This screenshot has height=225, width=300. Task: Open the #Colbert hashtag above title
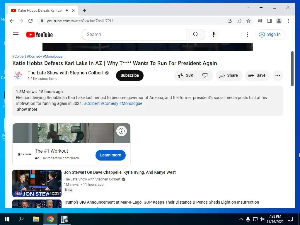19,57
